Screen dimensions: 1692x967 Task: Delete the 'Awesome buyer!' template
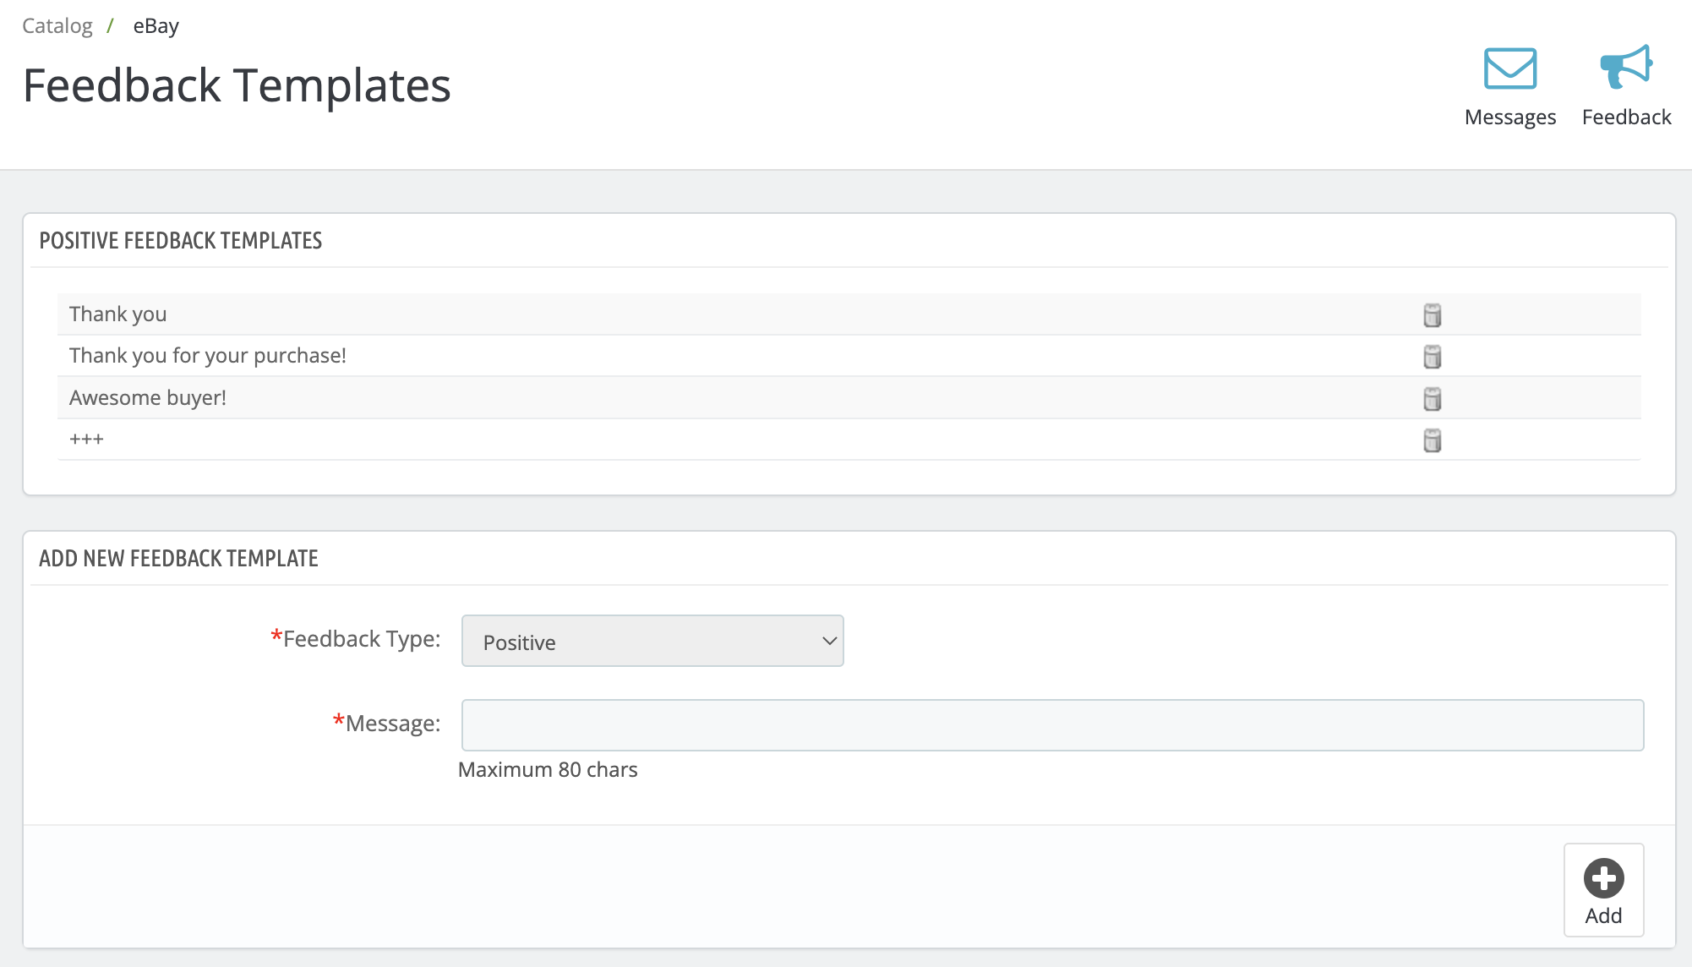[x=1432, y=398]
